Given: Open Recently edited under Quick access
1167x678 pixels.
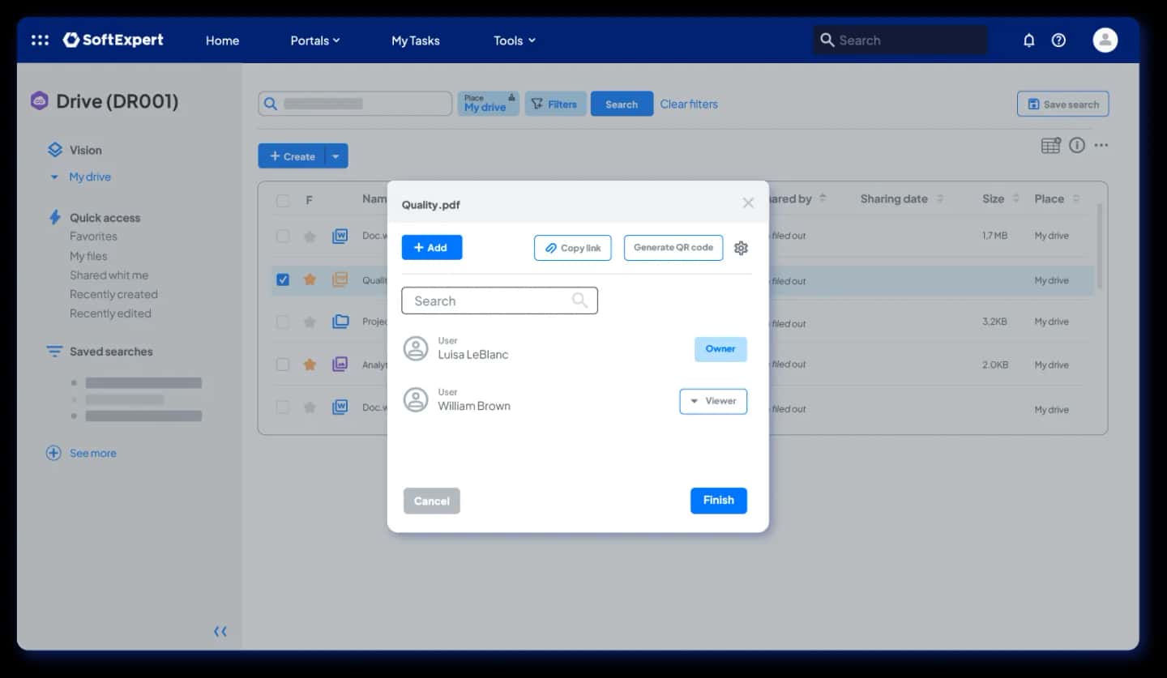Looking at the screenshot, I should (110, 313).
